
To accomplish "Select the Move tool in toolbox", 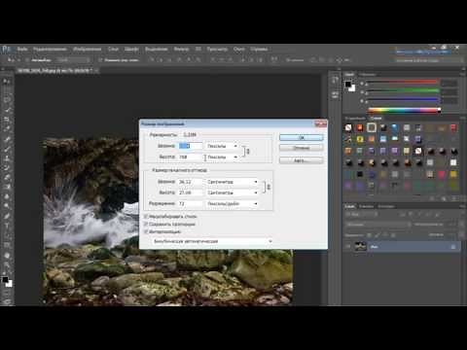I will (x=7, y=82).
